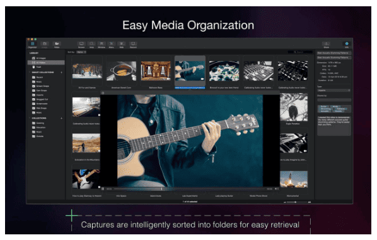Close the video preview overlay
The width and height of the screenshot is (377, 240).
click(x=103, y=93)
